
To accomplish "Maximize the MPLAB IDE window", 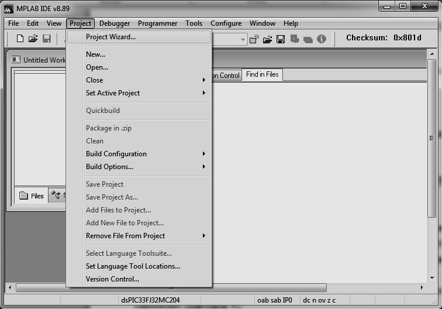I will coord(403,6).
